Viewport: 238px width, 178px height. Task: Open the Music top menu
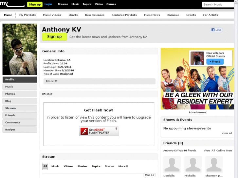tap(75, 4)
